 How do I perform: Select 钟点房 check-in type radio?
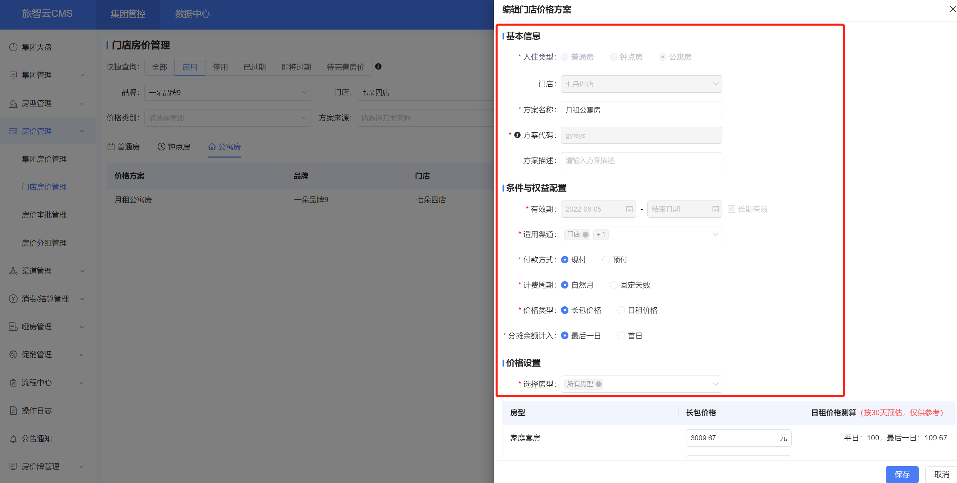(614, 57)
